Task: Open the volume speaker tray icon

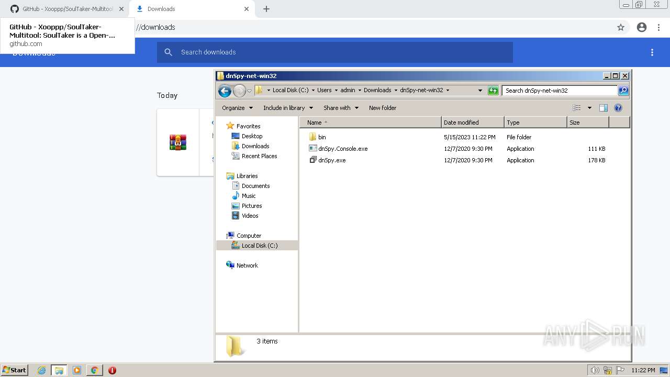Action: pyautogui.click(x=595, y=370)
